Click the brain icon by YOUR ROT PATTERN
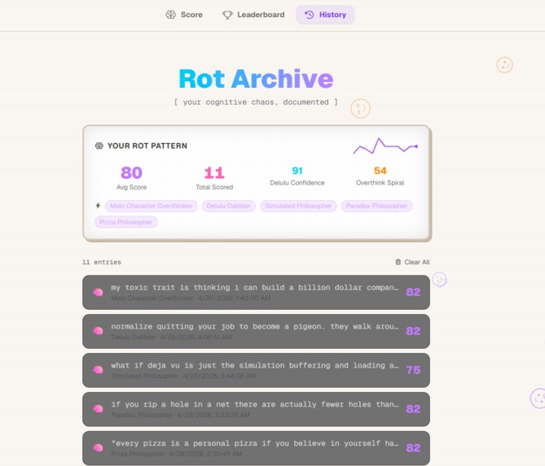Image resolution: width=545 pixels, height=466 pixels. (x=99, y=146)
